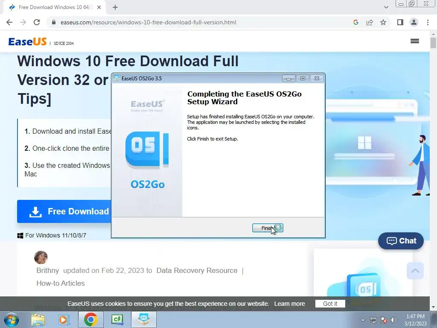This screenshot has width=437, height=328.
Task: Open the Chrome three-dot menu
Action: tap(428, 22)
